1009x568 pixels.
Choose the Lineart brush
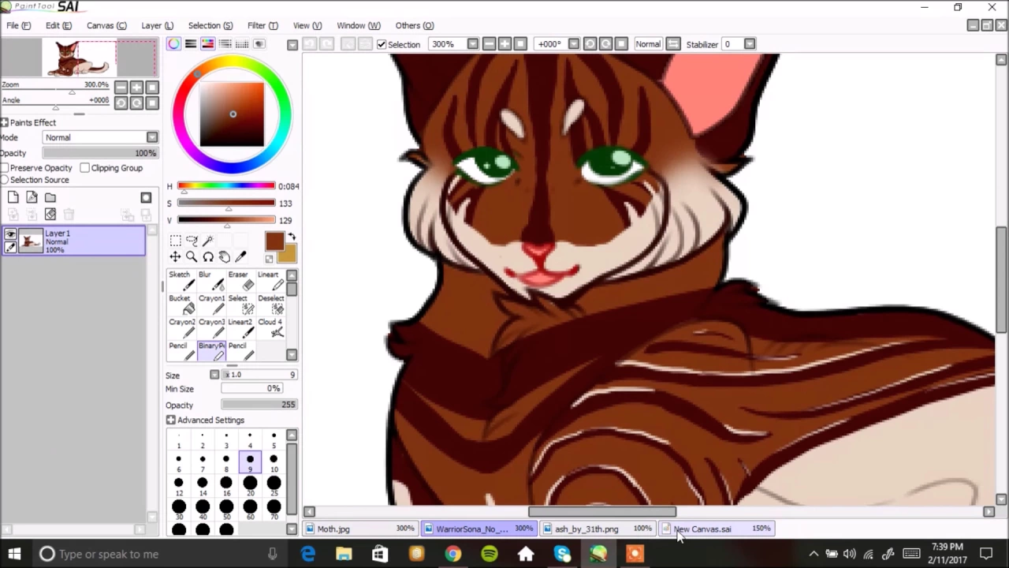270,281
